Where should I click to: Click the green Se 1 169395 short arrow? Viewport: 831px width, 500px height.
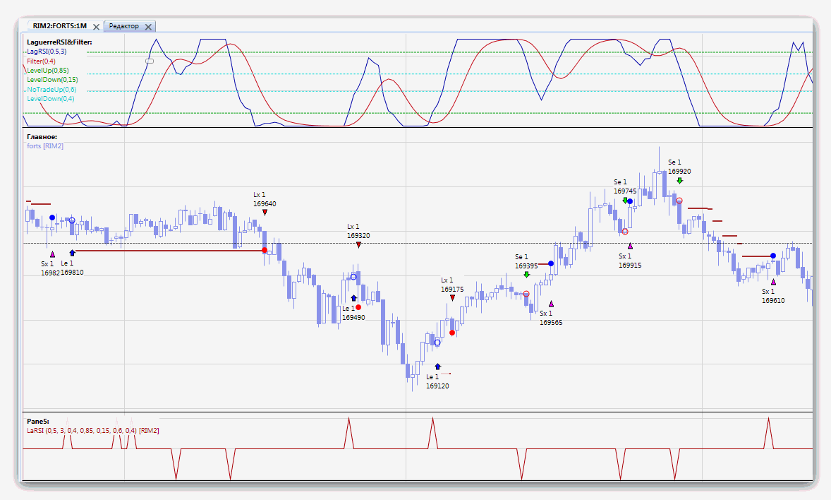[526, 275]
